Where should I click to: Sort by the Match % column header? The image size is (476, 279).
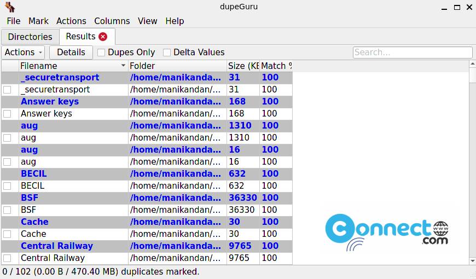coord(276,66)
